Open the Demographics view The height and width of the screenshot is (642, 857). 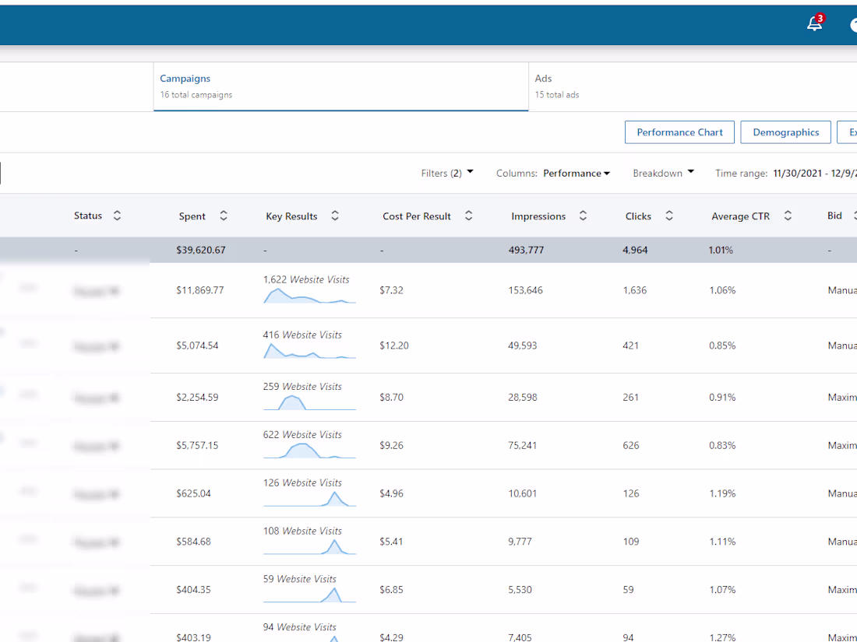point(785,132)
